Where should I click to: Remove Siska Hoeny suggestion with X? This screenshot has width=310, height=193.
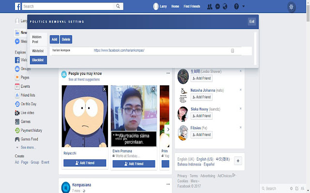[x=241, y=109]
